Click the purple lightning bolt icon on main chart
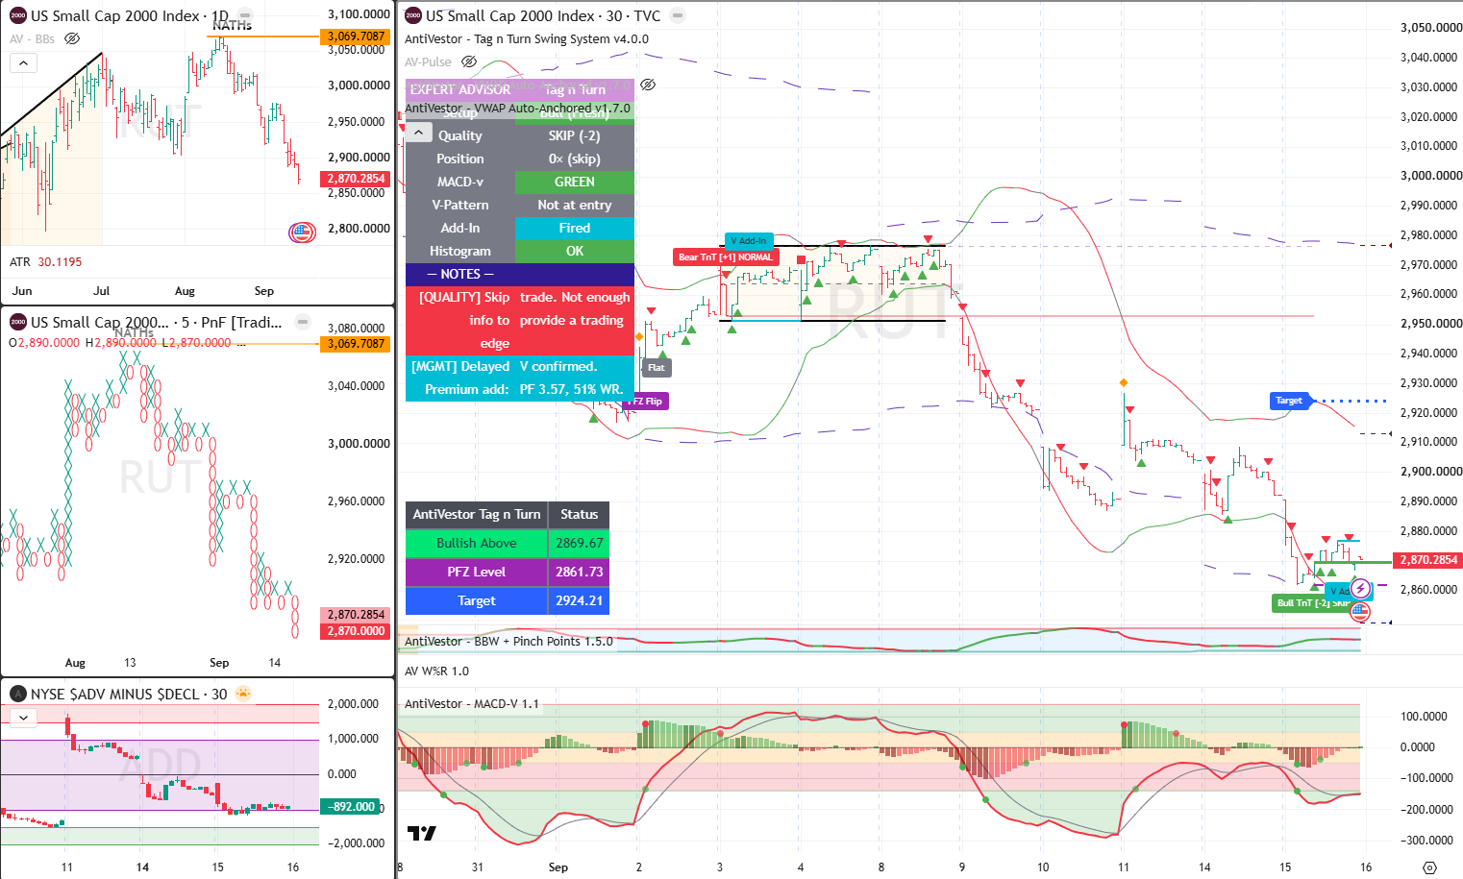The width and height of the screenshot is (1463, 879). point(1360,588)
